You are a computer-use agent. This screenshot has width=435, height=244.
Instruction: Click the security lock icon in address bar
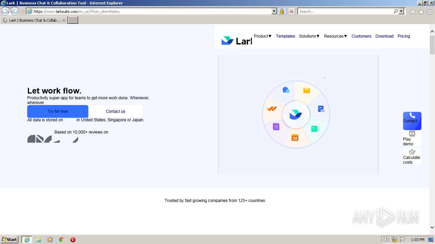(282, 11)
